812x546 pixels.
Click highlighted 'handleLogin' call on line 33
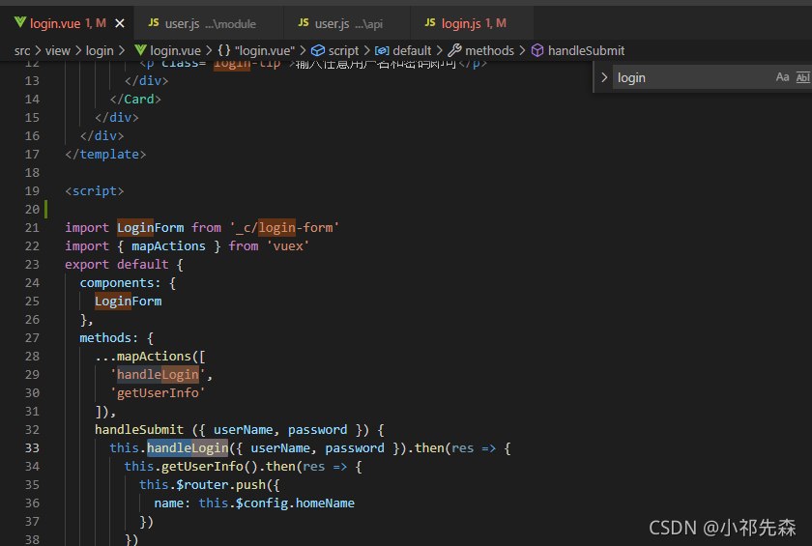point(188,448)
